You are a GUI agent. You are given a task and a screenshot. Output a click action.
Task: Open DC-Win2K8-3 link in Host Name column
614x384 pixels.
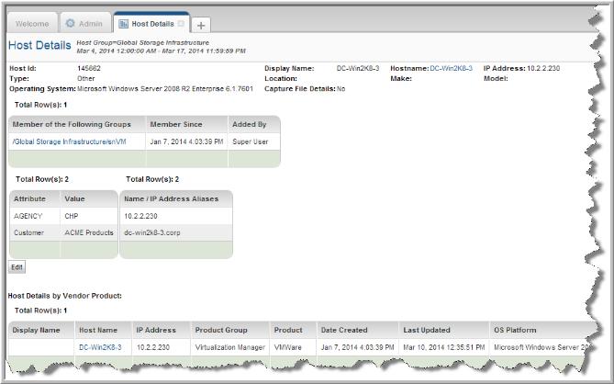(100, 347)
